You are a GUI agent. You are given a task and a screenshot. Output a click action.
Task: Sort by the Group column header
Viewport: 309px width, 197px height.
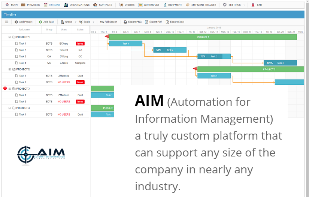point(49,30)
